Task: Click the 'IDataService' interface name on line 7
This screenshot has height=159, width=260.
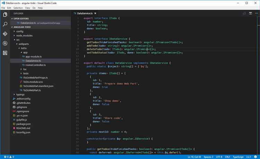Action: 118,39
